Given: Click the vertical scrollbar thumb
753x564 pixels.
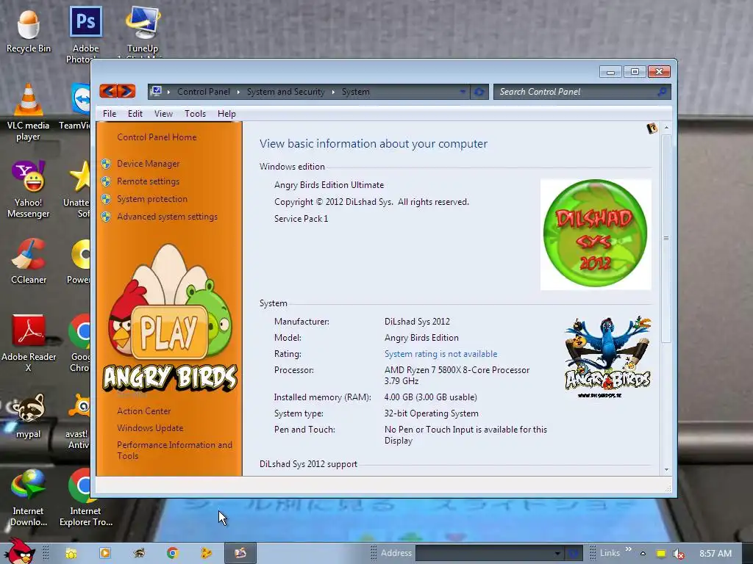Looking at the screenshot, I should click(666, 239).
